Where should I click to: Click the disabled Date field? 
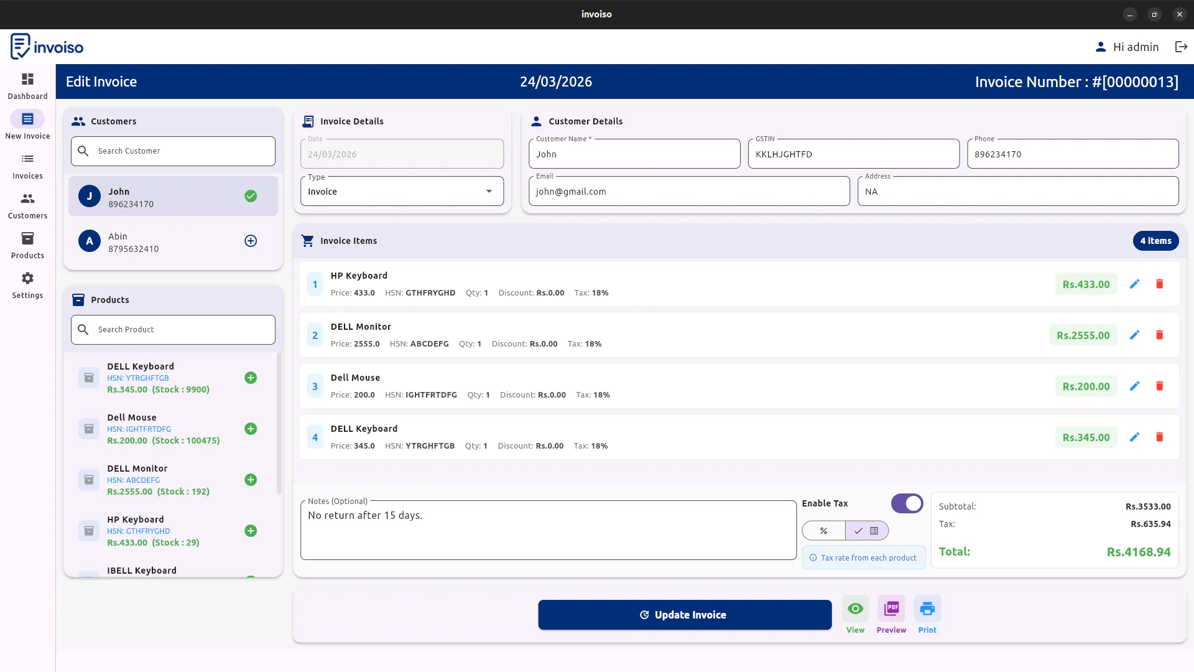coord(402,154)
